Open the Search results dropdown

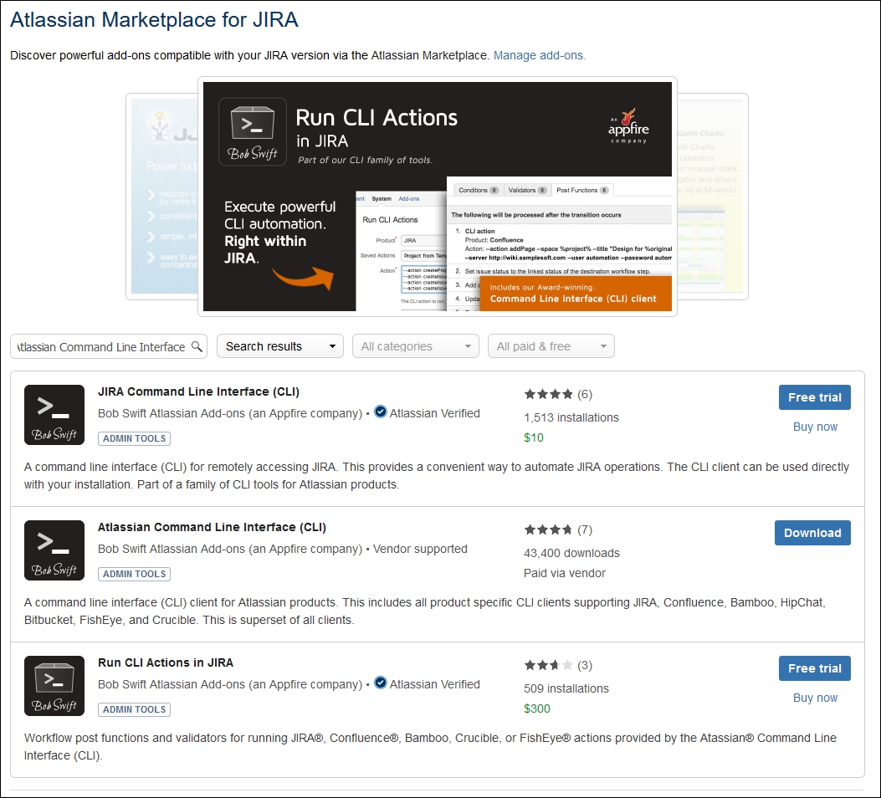point(279,346)
